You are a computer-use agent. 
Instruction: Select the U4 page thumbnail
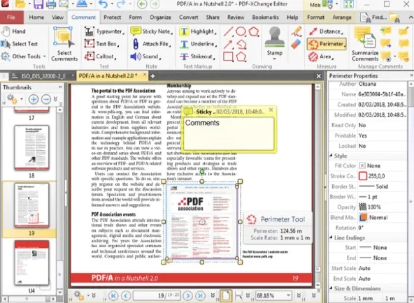(31, 263)
